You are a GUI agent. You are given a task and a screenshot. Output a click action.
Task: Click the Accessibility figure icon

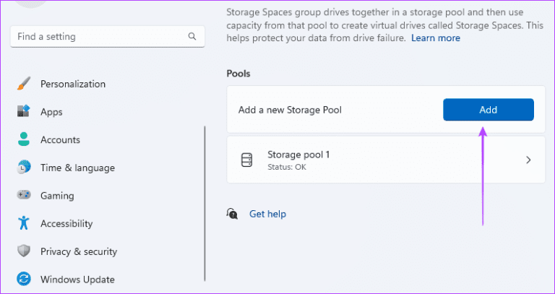(x=24, y=223)
